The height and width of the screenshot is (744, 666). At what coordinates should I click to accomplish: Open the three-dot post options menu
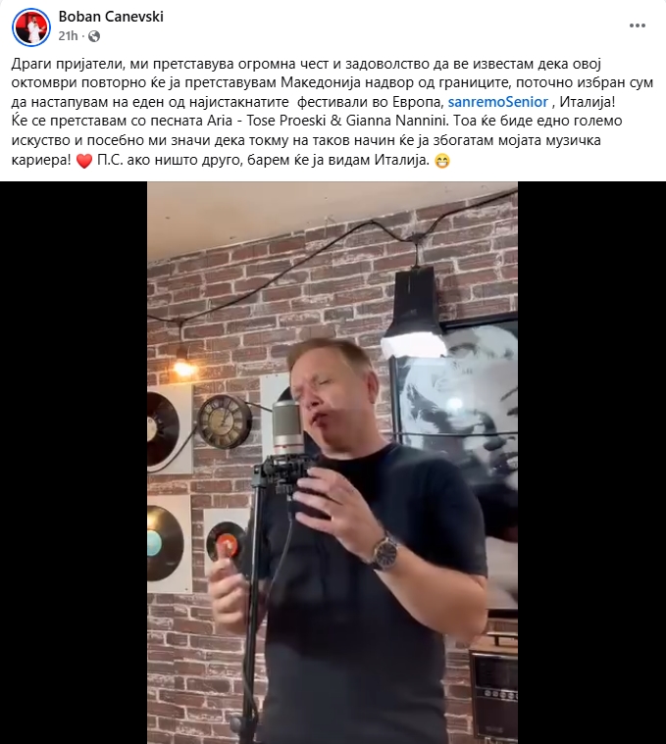coord(637,25)
